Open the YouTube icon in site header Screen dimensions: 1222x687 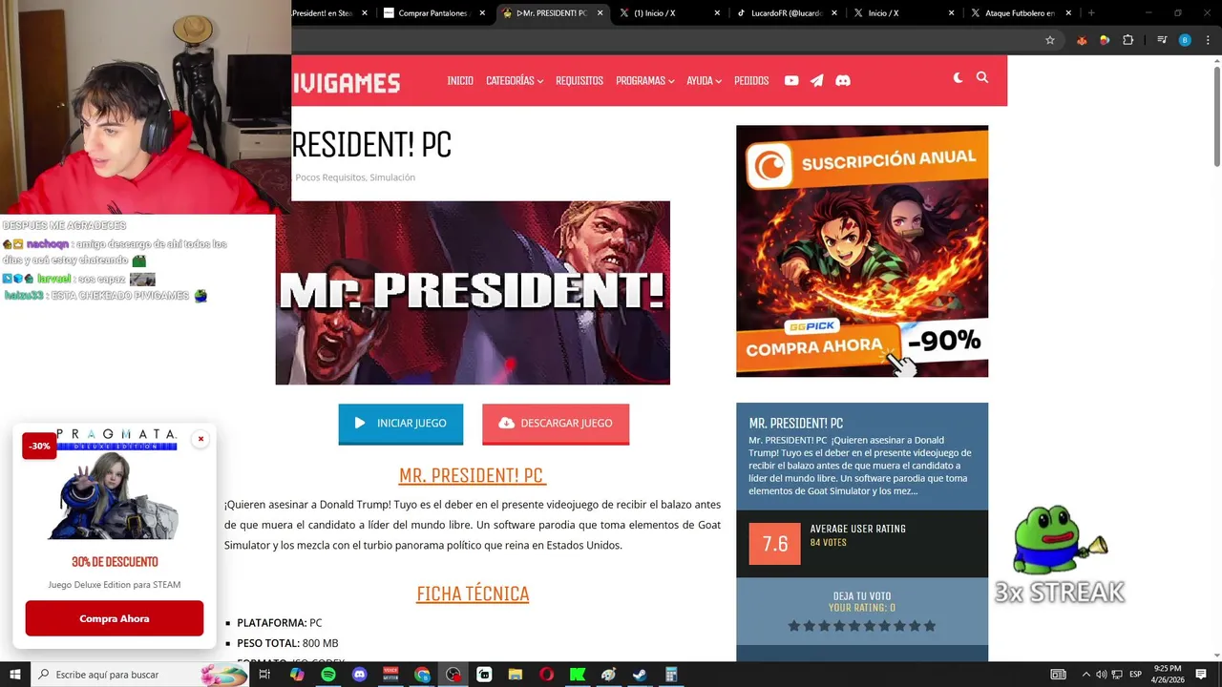click(x=791, y=80)
